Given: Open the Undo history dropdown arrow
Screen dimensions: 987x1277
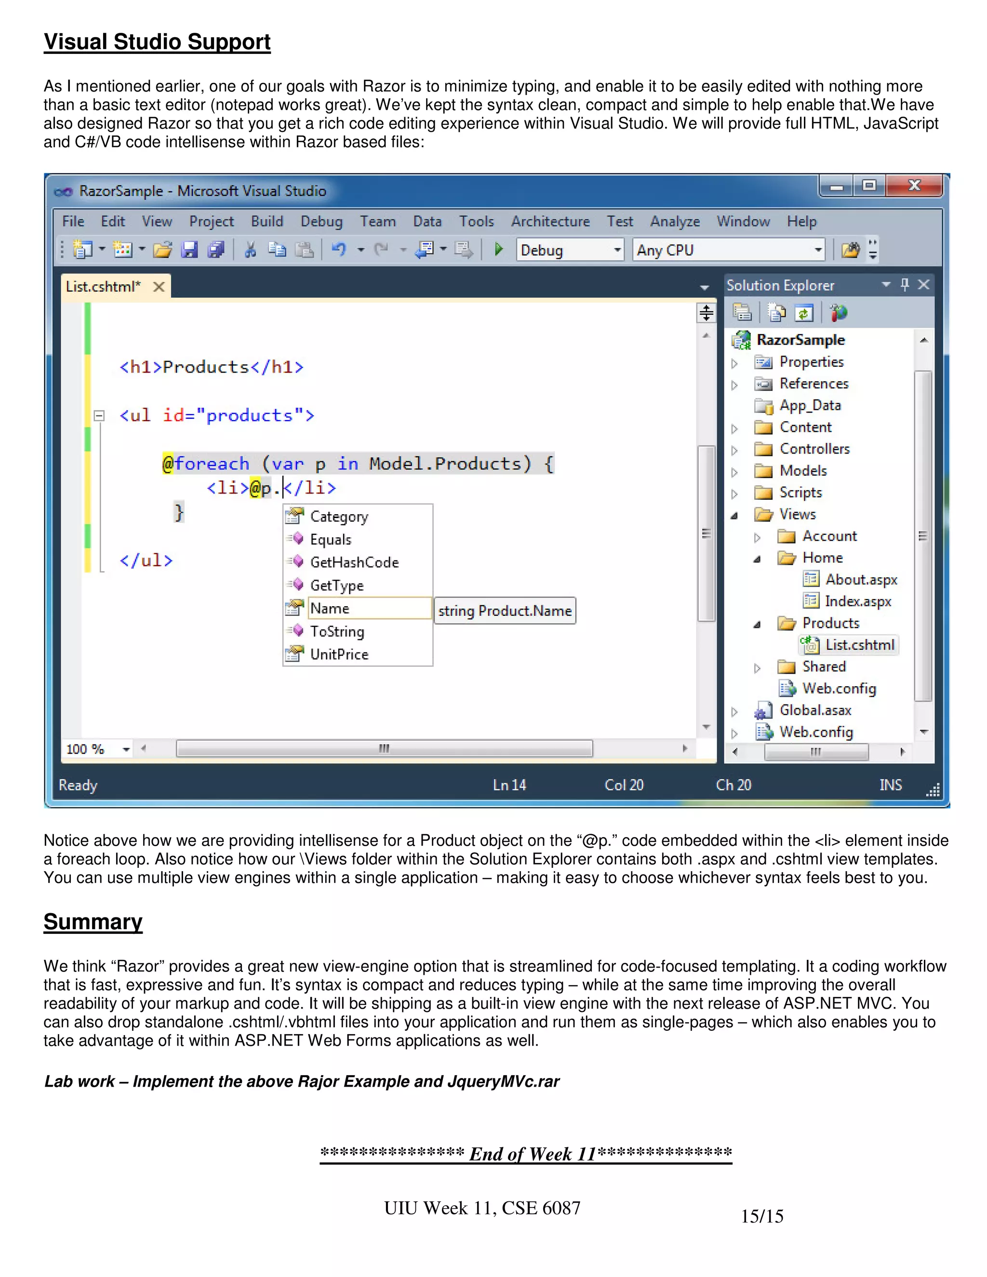Looking at the screenshot, I should point(361,250).
